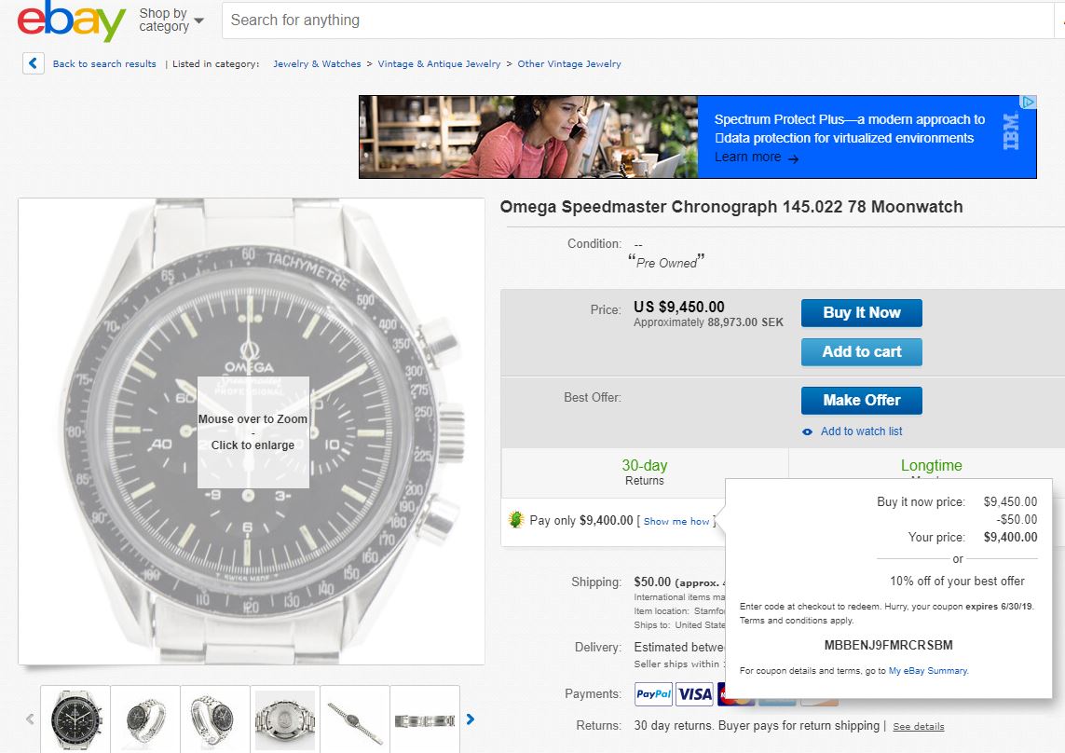Viewport: 1065px width, 753px height.
Task: Click the eBay logo
Action: [71, 21]
